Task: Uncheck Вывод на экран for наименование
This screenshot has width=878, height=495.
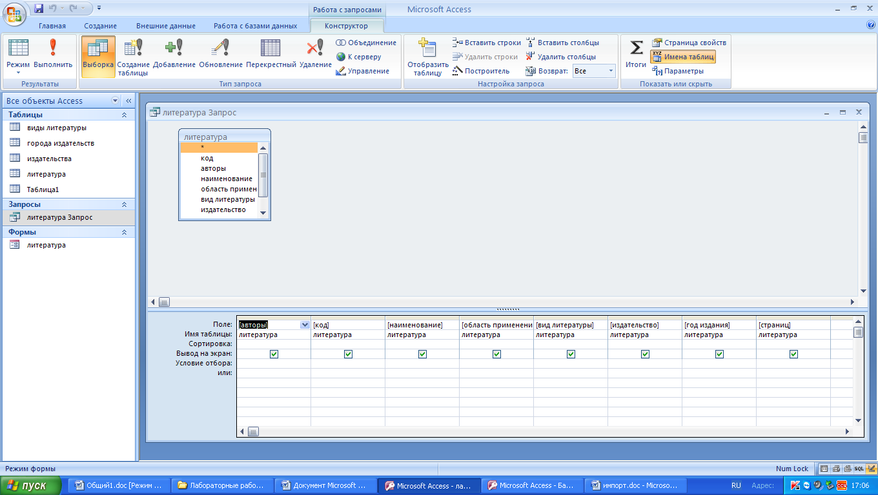Action: coord(422,354)
